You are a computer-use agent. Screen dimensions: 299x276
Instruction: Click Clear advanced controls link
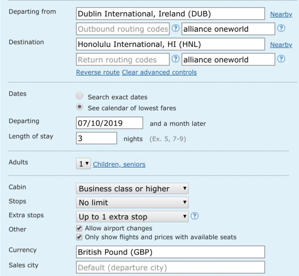tap(159, 72)
